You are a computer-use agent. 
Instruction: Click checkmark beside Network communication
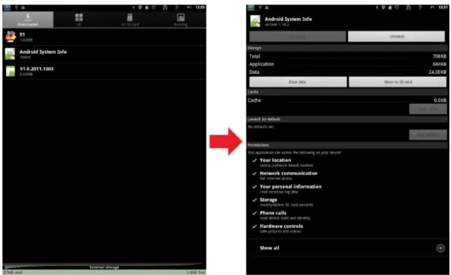coord(254,173)
